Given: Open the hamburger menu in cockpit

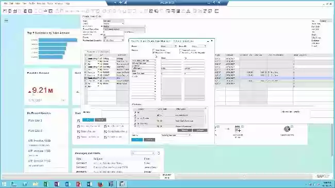Looking at the screenshot, I should [6, 21].
